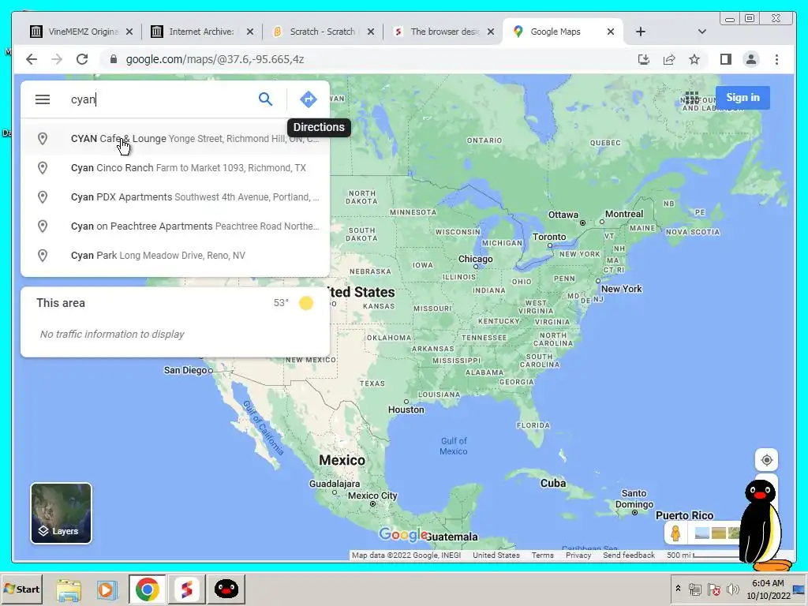The height and width of the screenshot is (606, 808).
Task: Close the Google Maps tab
Action: coord(611,32)
